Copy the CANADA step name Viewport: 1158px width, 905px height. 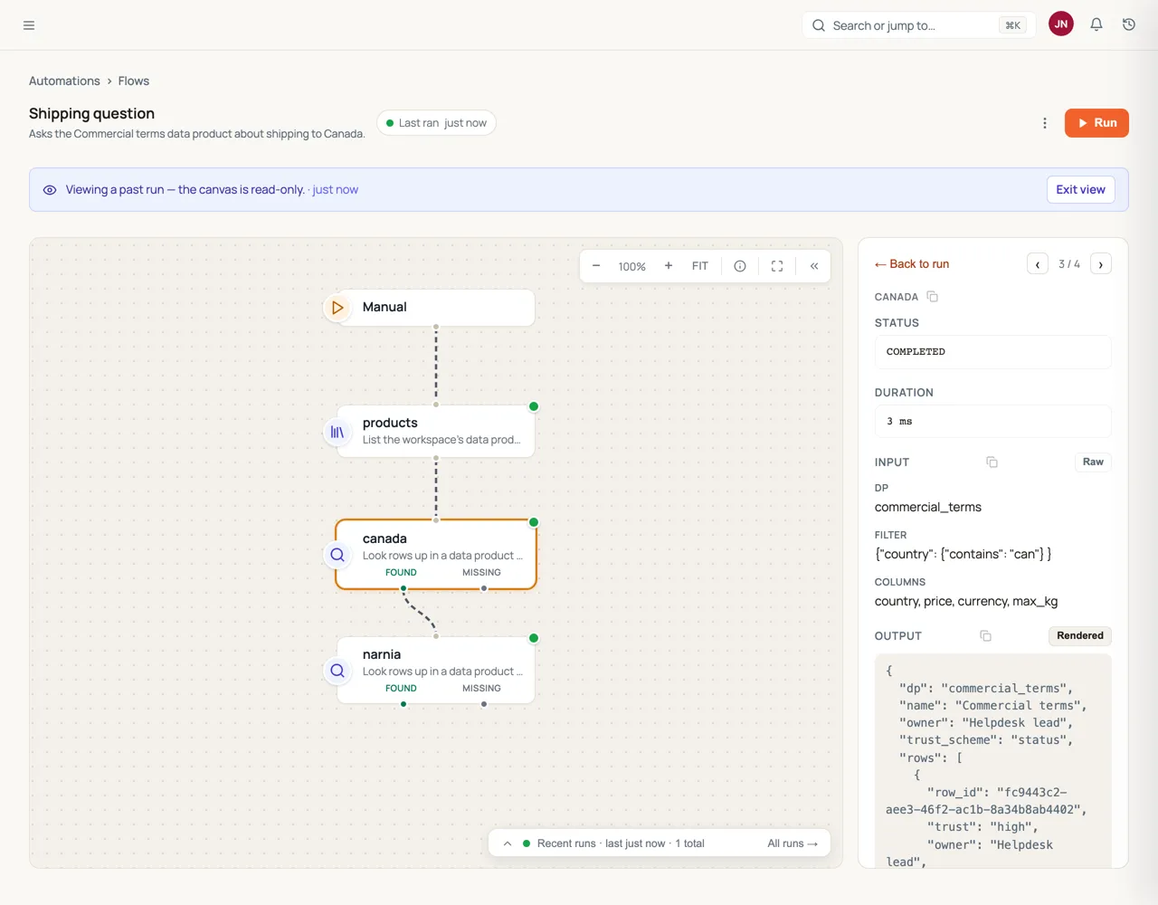point(933,297)
